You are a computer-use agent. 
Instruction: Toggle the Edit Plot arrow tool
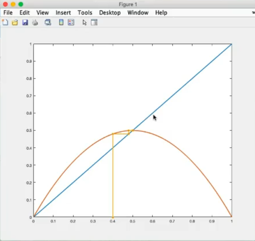click(x=85, y=22)
